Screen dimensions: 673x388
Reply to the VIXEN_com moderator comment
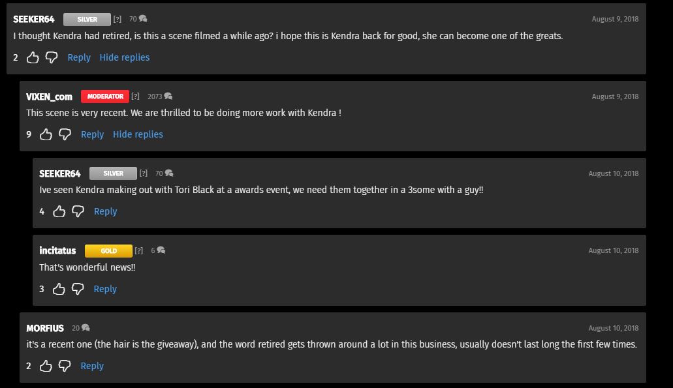tap(92, 134)
